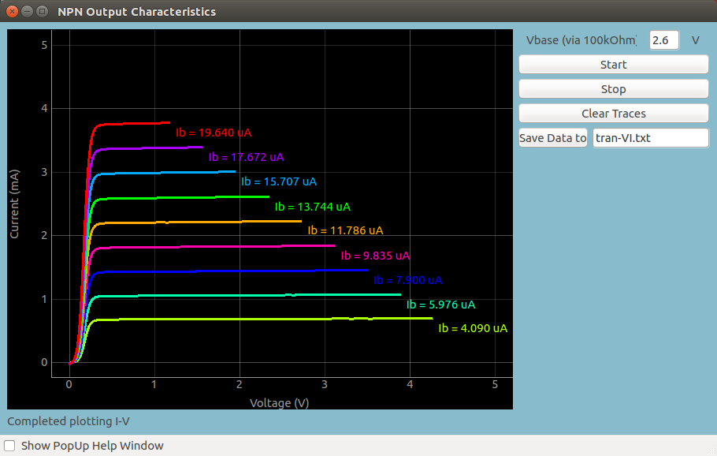Click the light blue Ib = 15.707 uA label
717x456 pixels.
(279, 181)
